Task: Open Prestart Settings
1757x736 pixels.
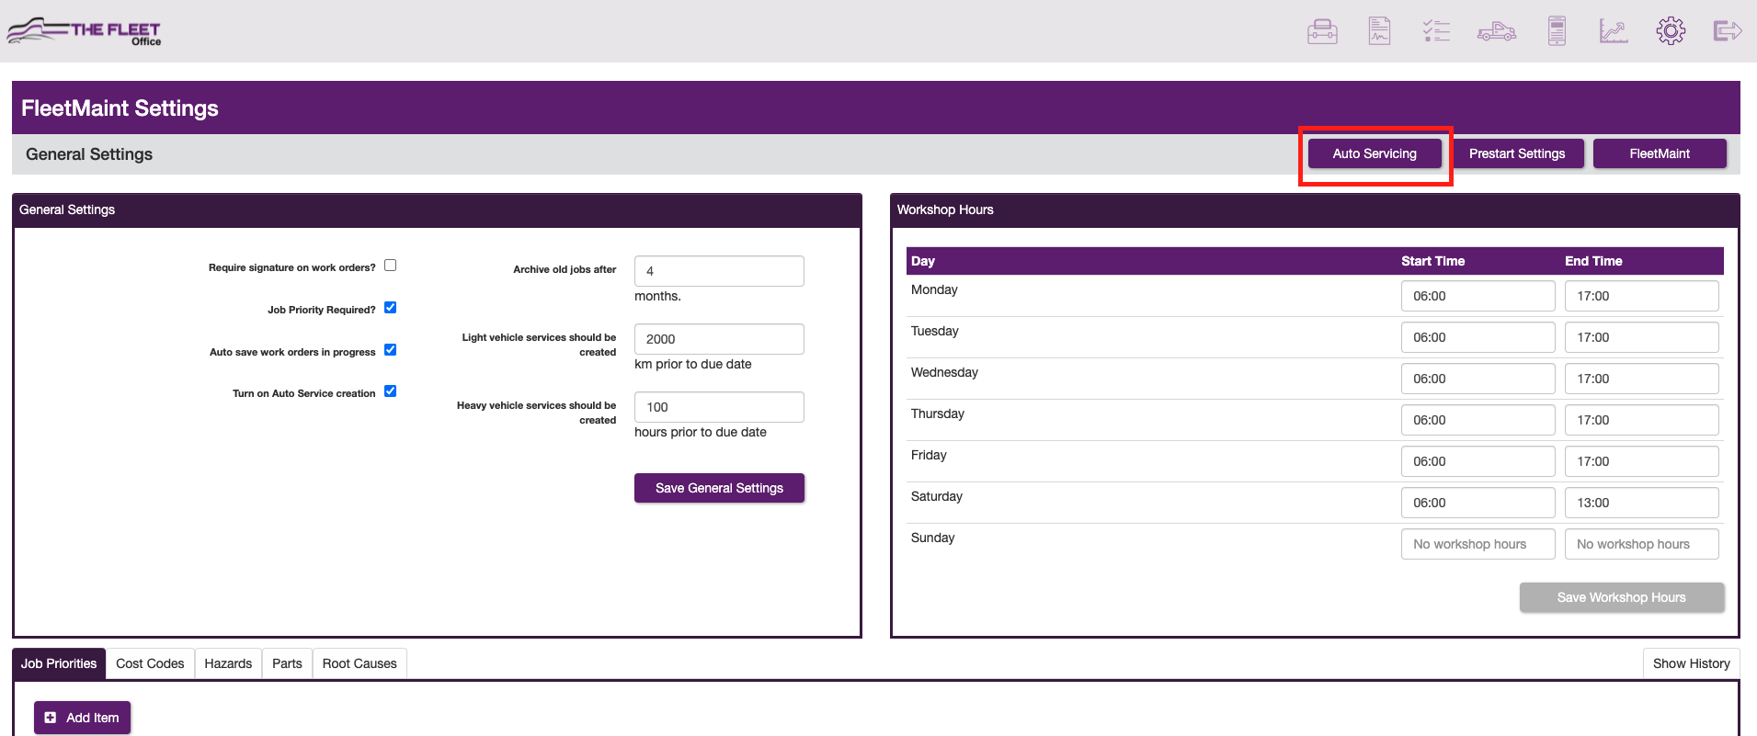Action: click(x=1517, y=153)
